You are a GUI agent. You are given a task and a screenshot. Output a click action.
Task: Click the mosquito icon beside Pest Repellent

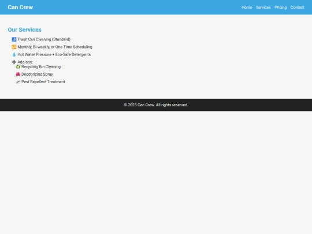tap(18, 82)
